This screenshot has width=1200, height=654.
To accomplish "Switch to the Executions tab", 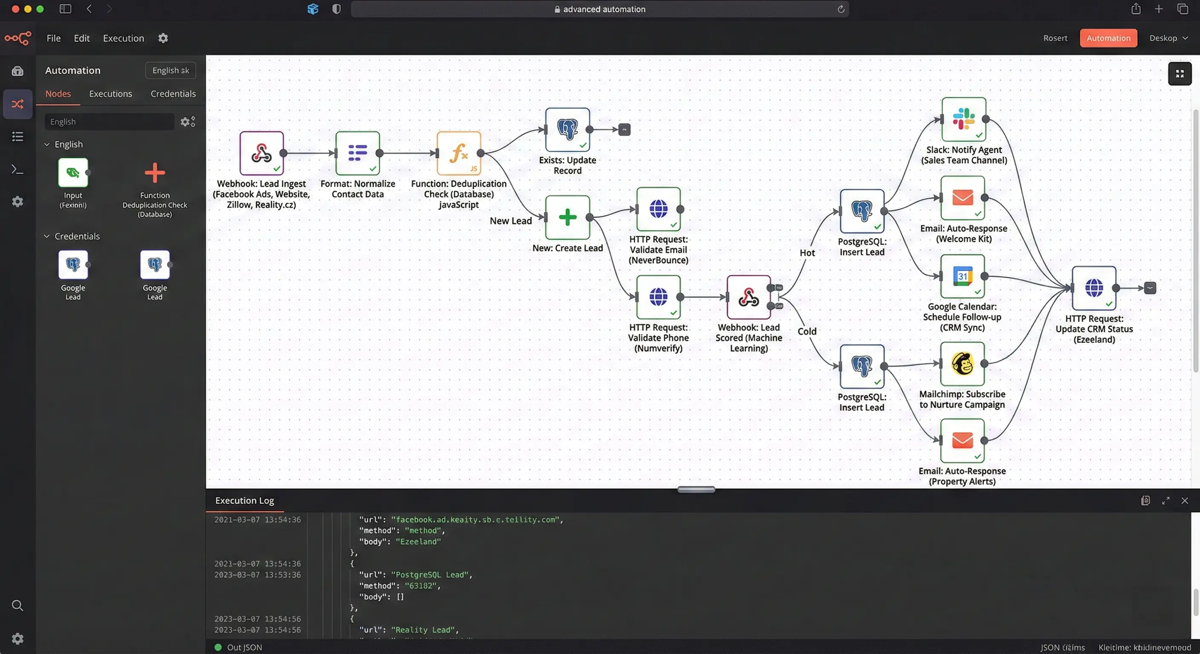I will [x=110, y=94].
